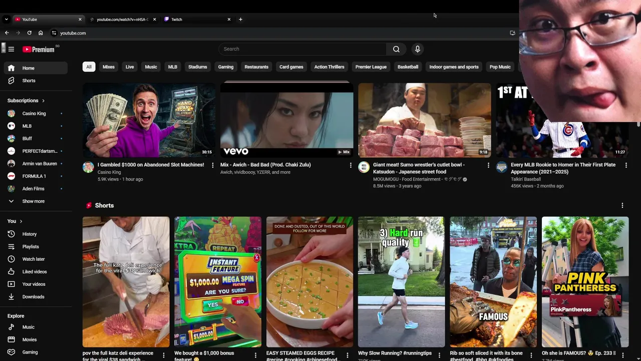
Task: Open options for Katz deli short
Action: pyautogui.click(x=163, y=355)
